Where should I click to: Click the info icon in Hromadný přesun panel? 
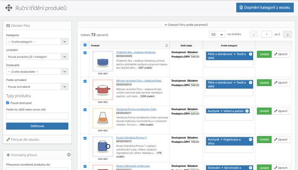point(69,155)
